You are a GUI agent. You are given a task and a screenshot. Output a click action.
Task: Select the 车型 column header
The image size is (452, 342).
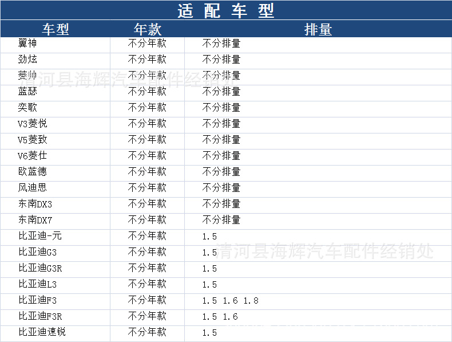coord(55,29)
